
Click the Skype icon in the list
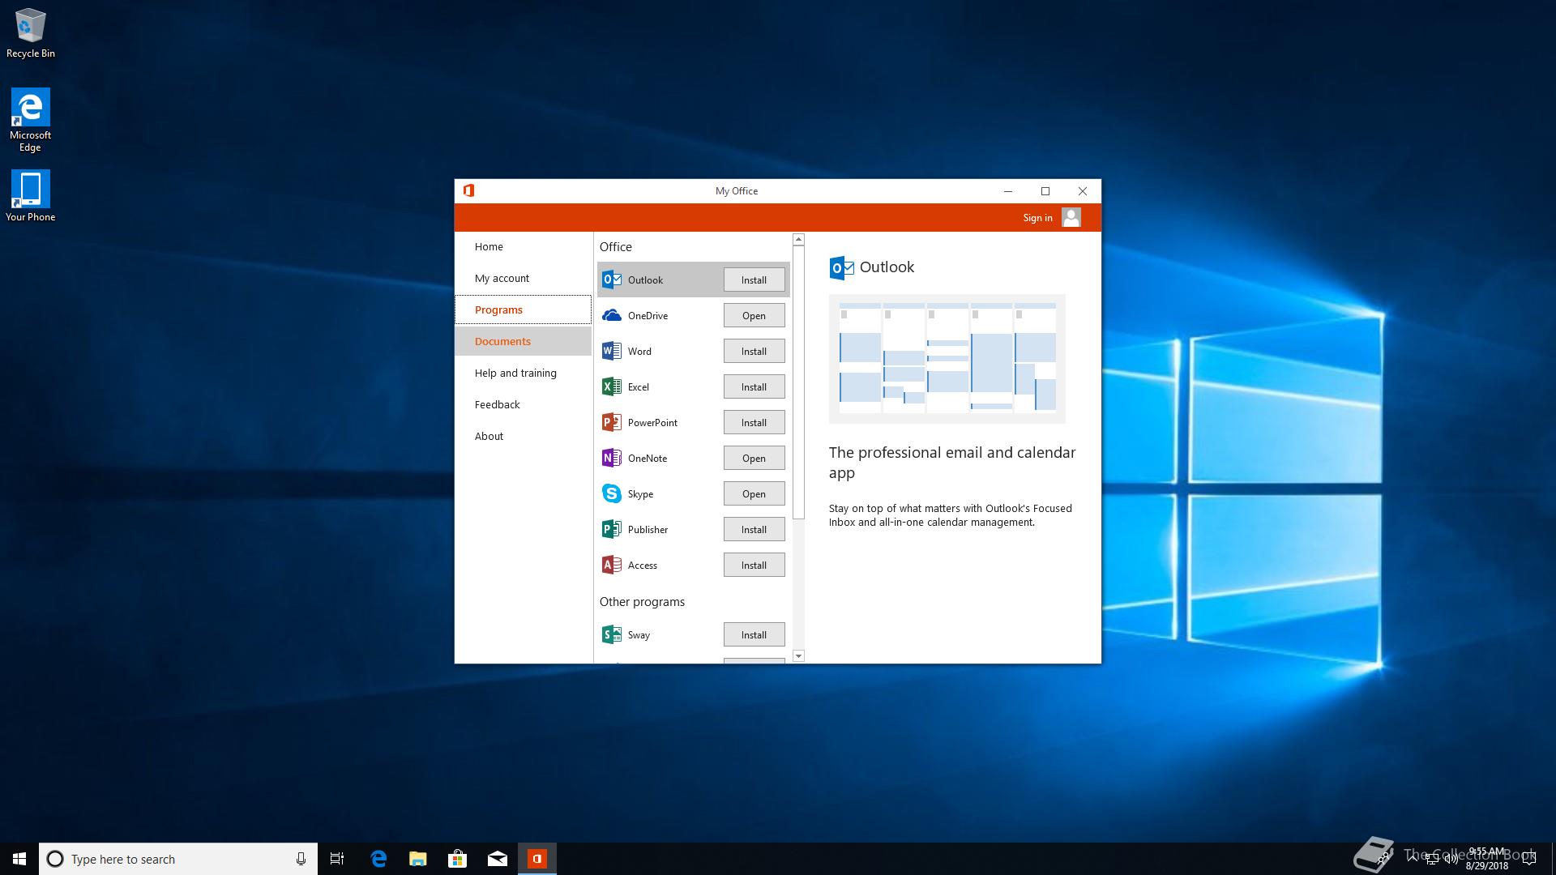pos(612,493)
